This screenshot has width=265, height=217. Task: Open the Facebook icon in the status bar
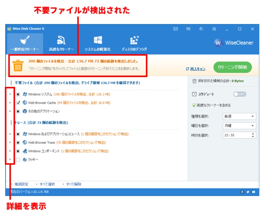pos(242,192)
